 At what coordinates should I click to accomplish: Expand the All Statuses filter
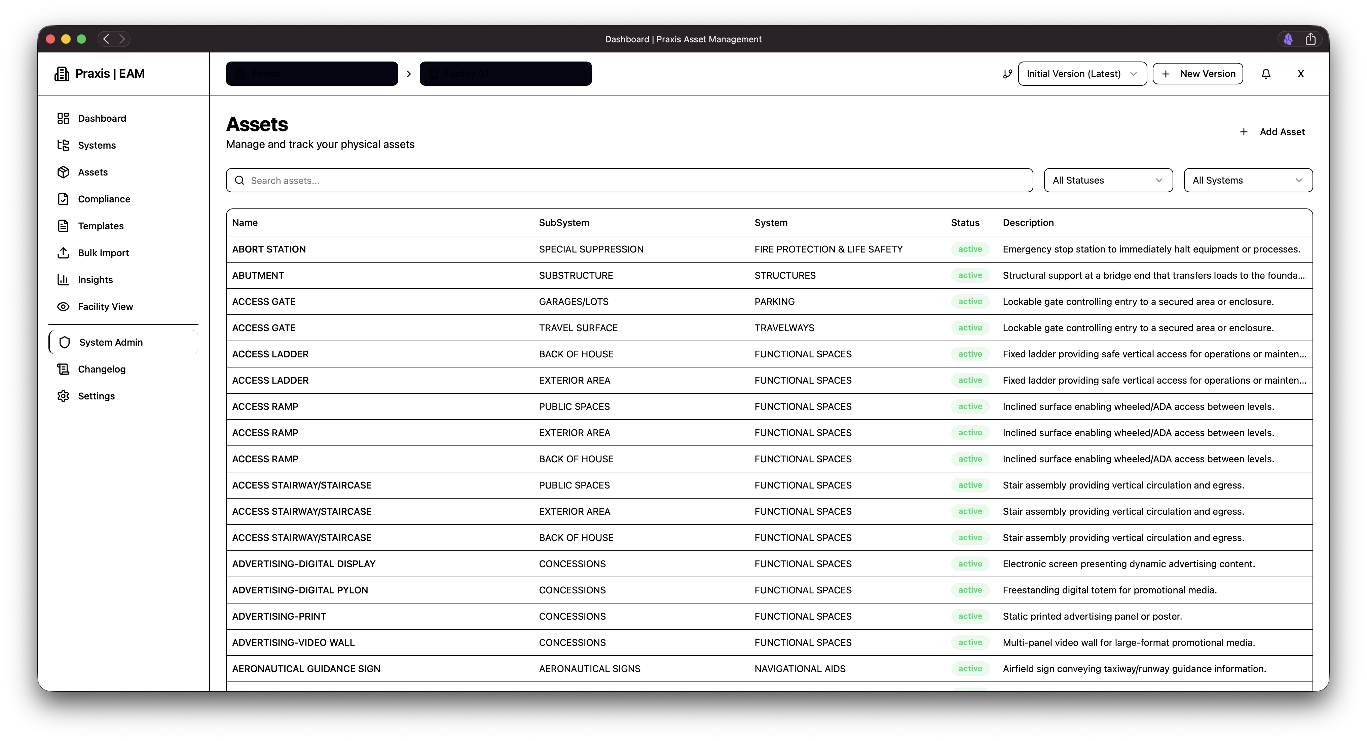(1108, 180)
